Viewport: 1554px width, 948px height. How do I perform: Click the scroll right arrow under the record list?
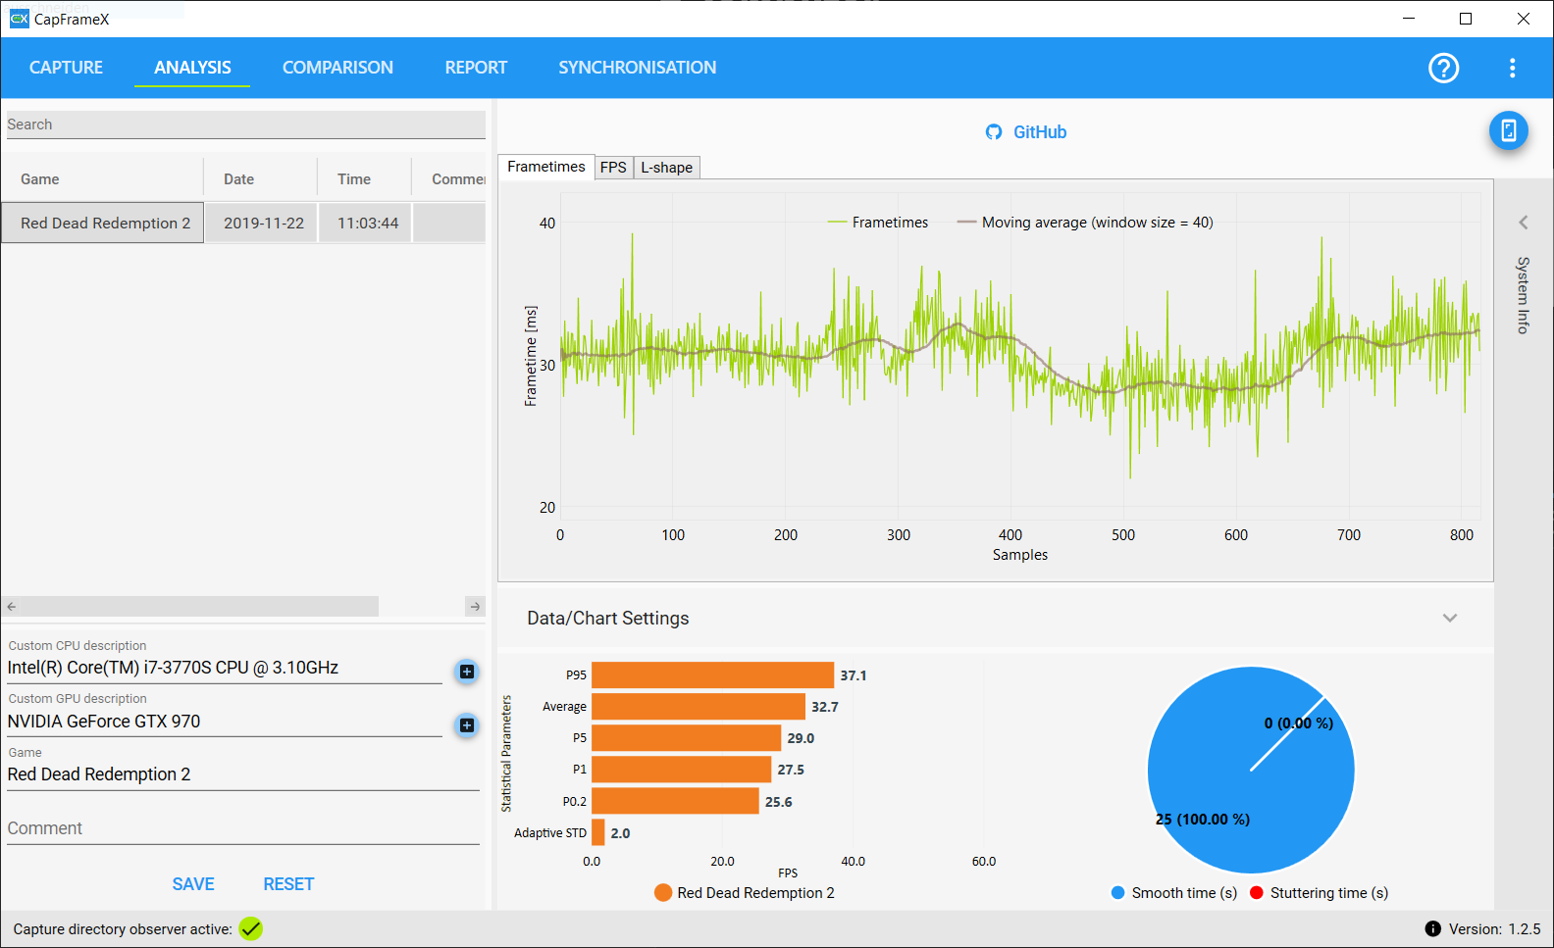tap(476, 607)
